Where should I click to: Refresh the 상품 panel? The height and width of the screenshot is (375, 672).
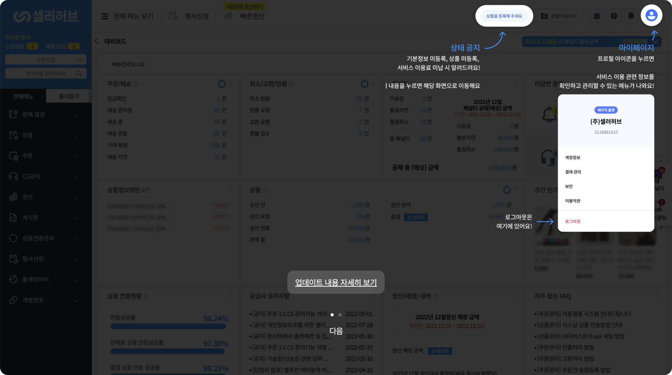(x=507, y=190)
